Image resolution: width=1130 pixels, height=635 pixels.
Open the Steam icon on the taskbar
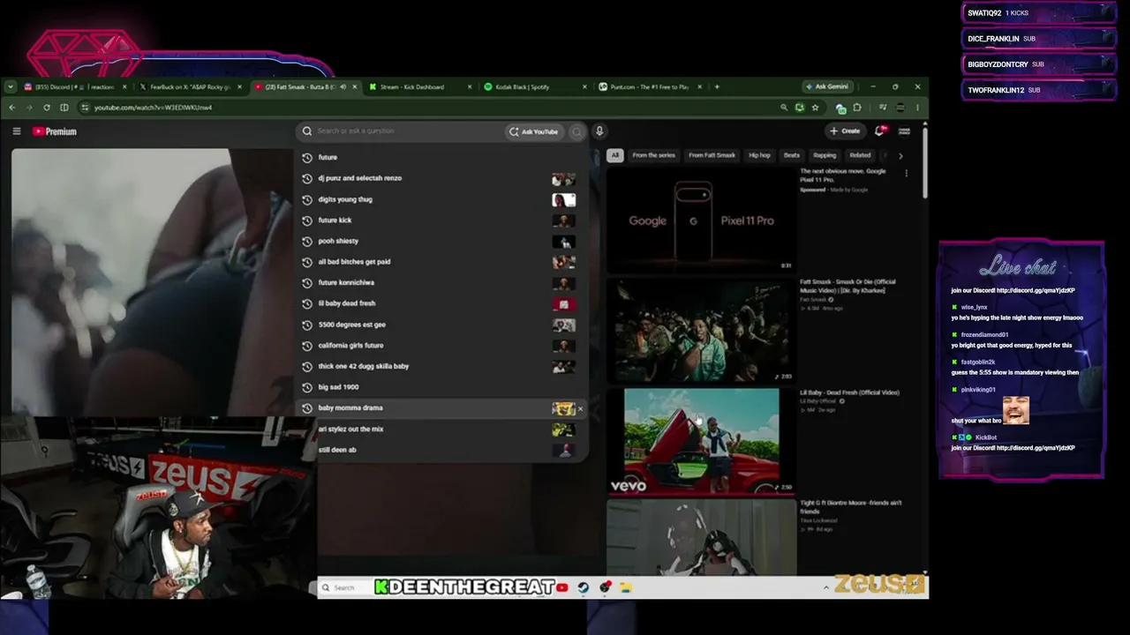pos(584,587)
